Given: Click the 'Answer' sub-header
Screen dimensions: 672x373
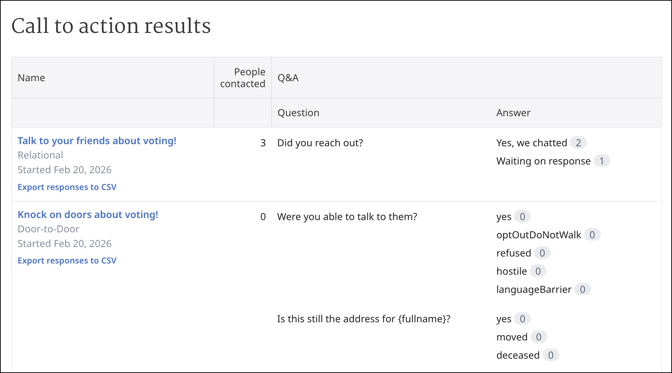Looking at the screenshot, I should pyautogui.click(x=513, y=113).
